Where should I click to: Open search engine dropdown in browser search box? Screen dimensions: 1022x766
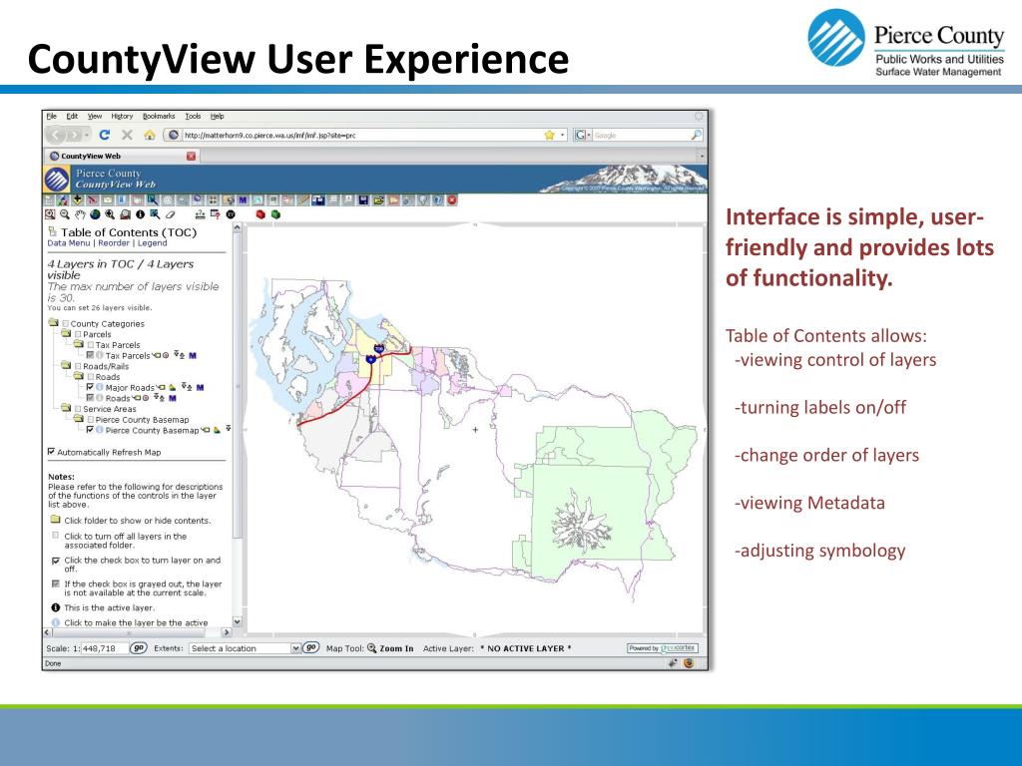pyautogui.click(x=582, y=135)
